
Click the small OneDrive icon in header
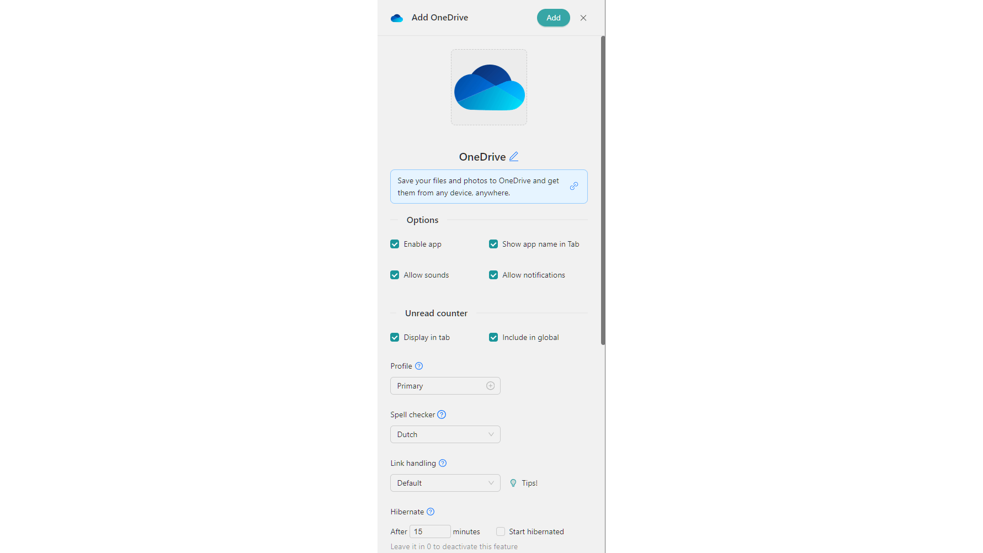point(397,18)
